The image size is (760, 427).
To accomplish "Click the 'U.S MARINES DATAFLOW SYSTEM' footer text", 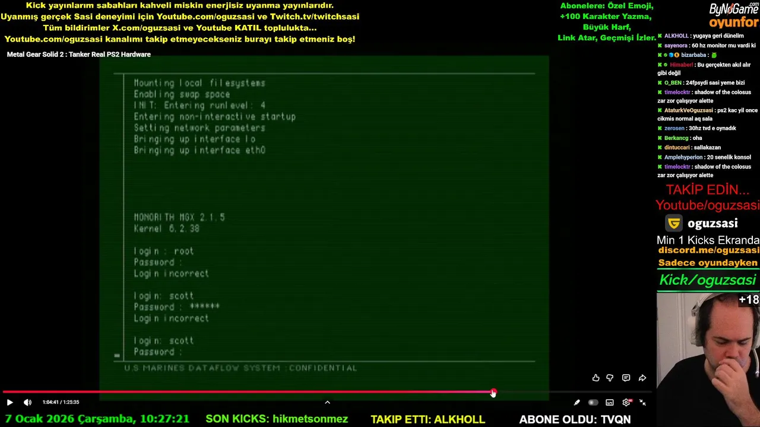I will point(202,368).
